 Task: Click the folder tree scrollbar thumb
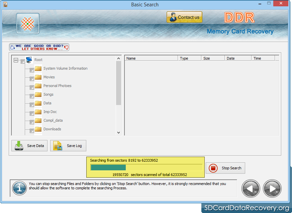coord(119,83)
